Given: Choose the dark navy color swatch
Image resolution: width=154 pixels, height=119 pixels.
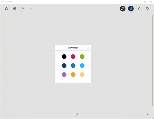Looking at the screenshot, I should click(64, 66).
